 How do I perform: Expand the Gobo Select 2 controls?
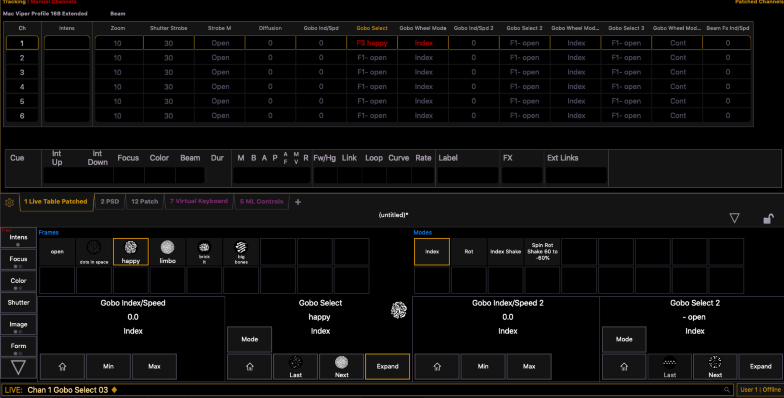point(760,366)
